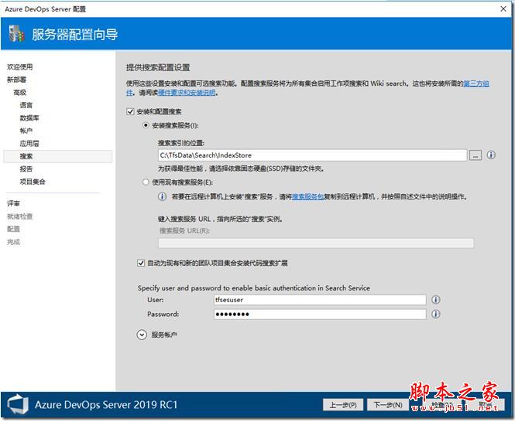
Task: Expand the 服务帐户 section
Action: click(x=142, y=335)
